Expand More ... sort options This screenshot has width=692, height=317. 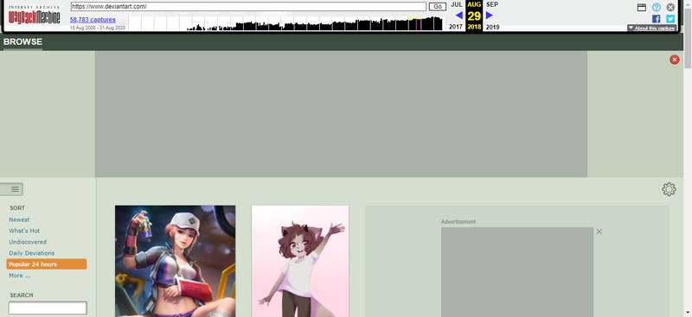[19, 276]
